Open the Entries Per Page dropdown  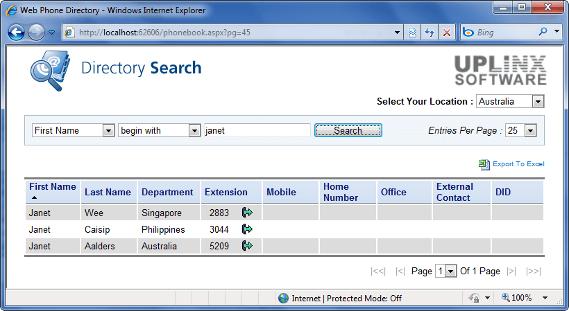click(x=531, y=130)
